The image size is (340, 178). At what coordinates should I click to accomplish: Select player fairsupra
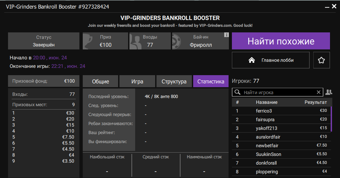point(281,120)
